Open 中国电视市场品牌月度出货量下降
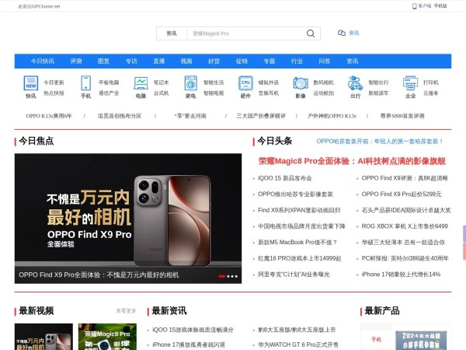Image resolution: width=466 pixels, height=350 pixels. click(x=301, y=226)
